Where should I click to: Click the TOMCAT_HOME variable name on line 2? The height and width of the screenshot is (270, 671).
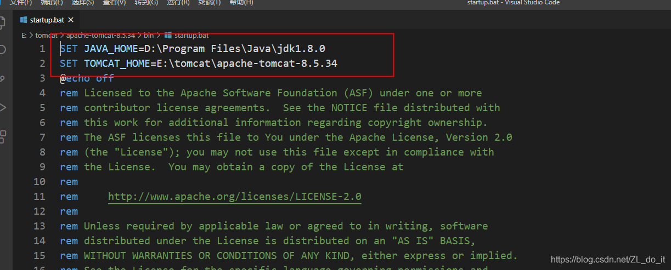(x=117, y=64)
